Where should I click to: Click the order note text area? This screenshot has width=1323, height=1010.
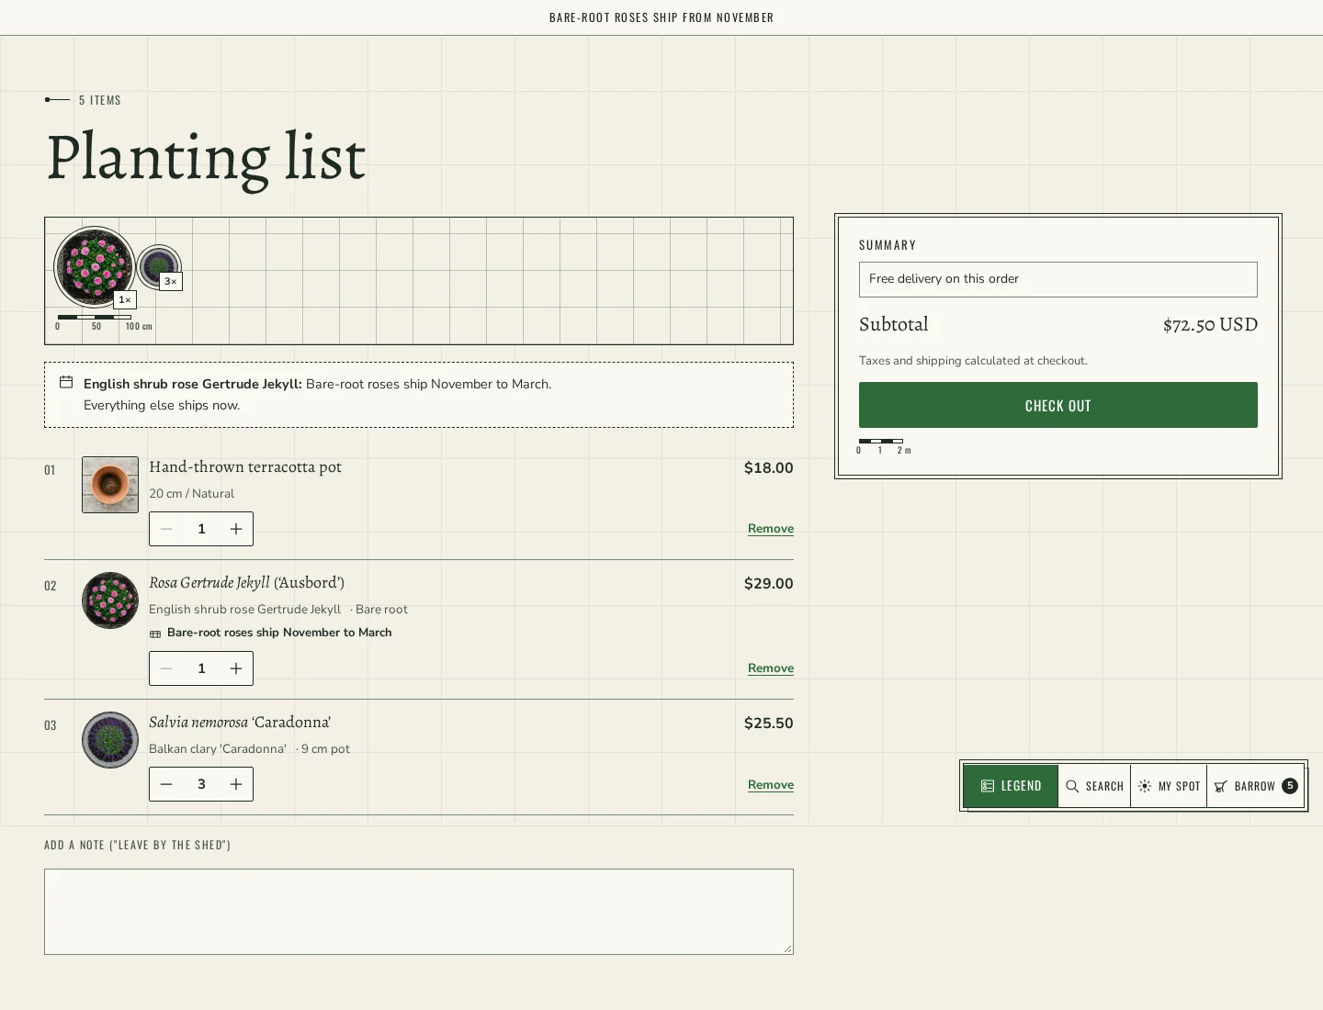click(419, 912)
